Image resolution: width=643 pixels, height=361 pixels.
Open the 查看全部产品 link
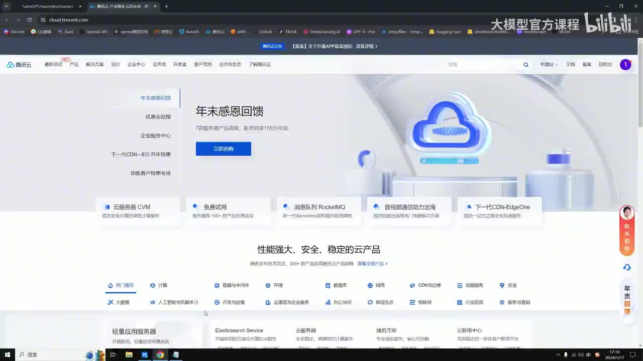pos(372,264)
